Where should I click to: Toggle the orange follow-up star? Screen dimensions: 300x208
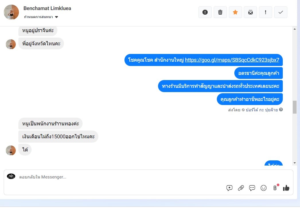(x=235, y=12)
